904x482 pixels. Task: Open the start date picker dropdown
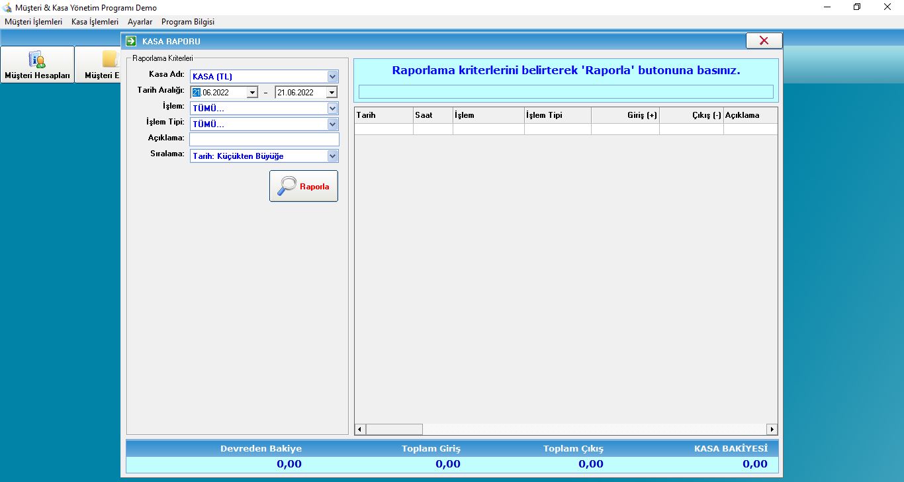click(252, 93)
